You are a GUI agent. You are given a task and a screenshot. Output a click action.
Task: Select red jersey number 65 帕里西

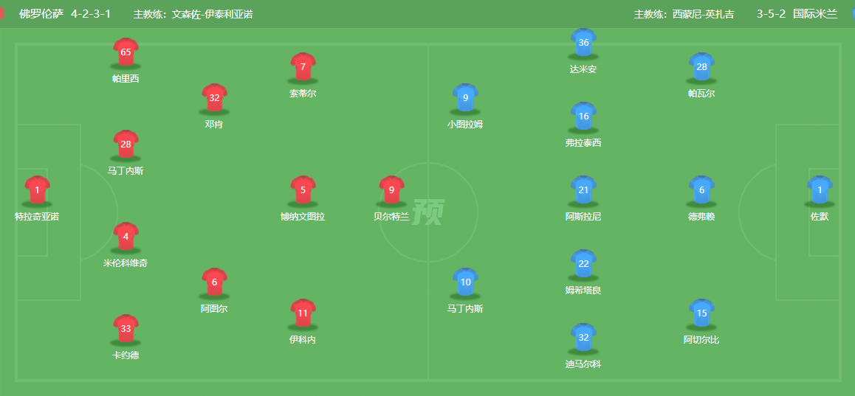[x=126, y=52]
